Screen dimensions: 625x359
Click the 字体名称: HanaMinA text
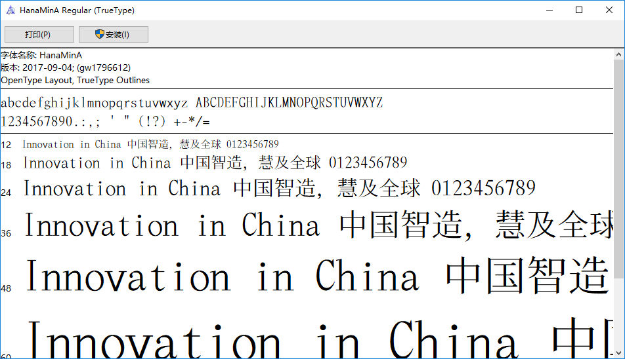click(41, 55)
